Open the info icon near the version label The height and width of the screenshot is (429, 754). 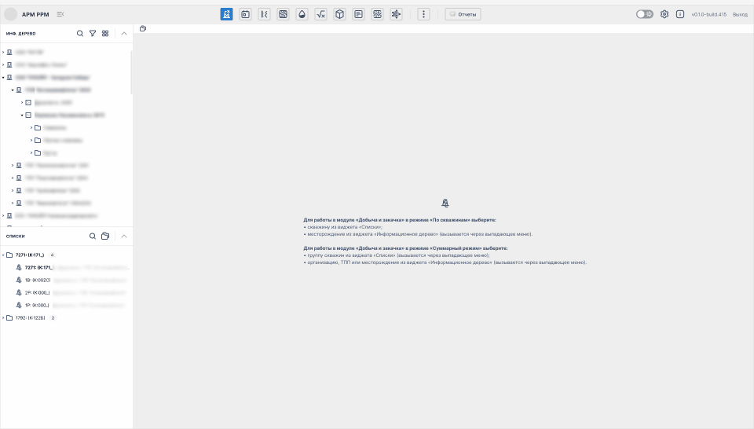(680, 14)
